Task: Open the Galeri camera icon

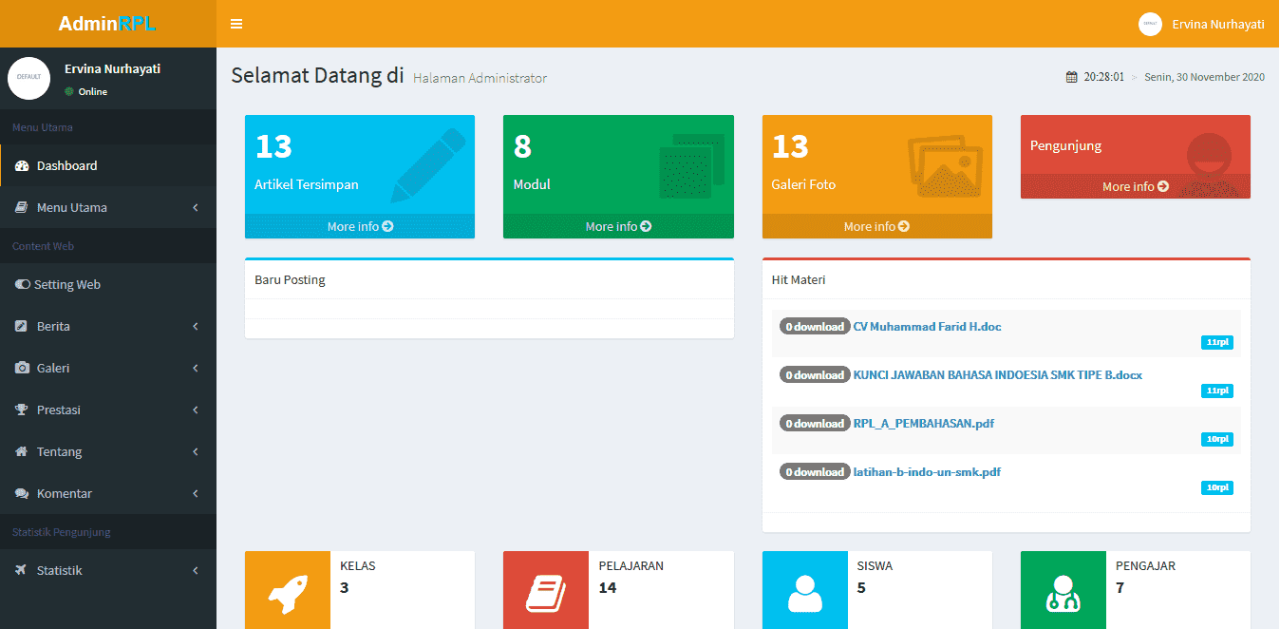Action: (21, 368)
